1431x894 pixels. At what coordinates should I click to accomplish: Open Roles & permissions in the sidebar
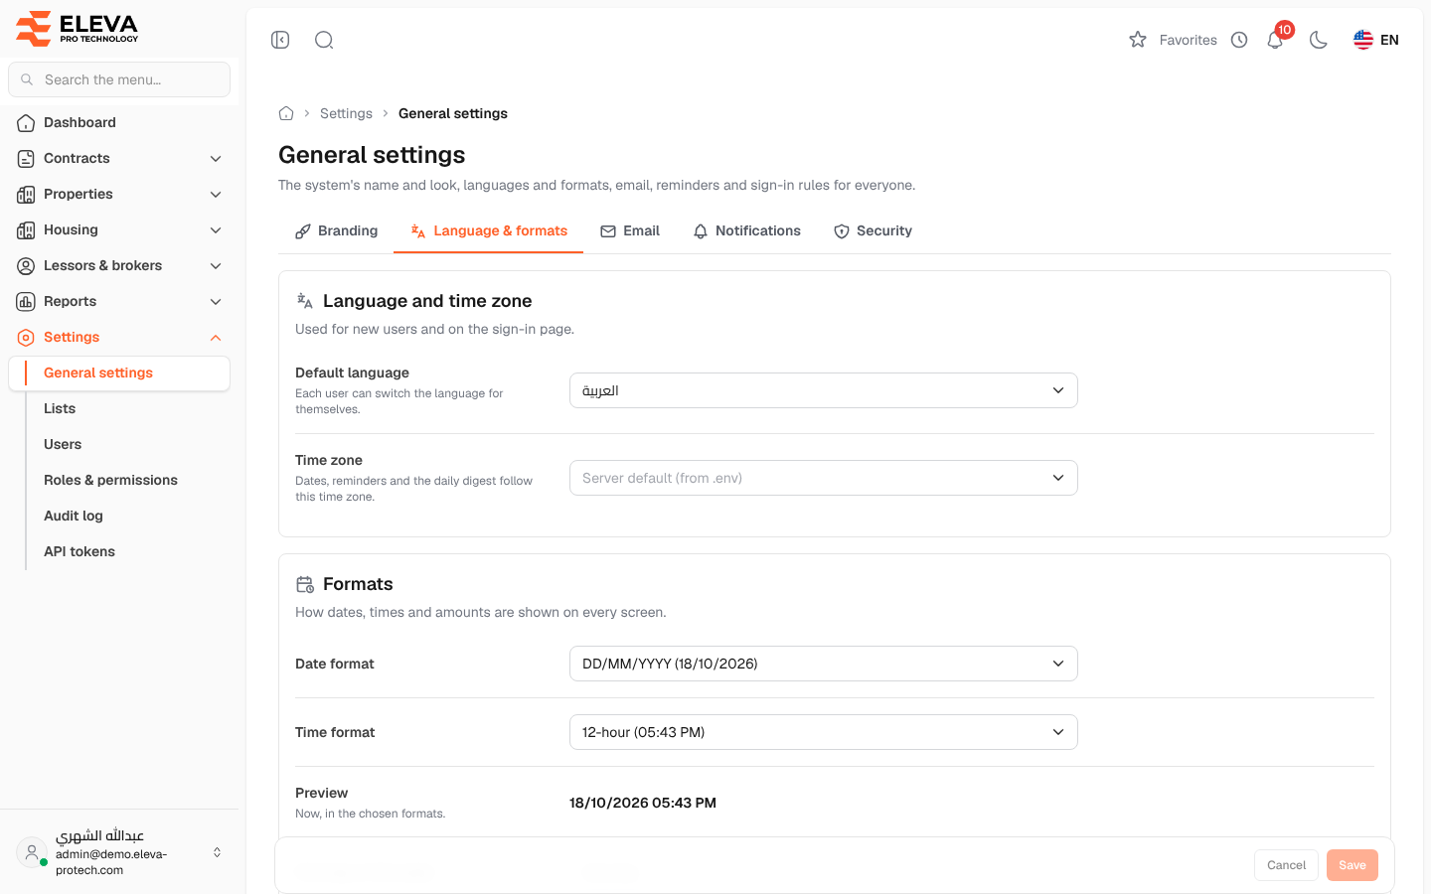110,480
